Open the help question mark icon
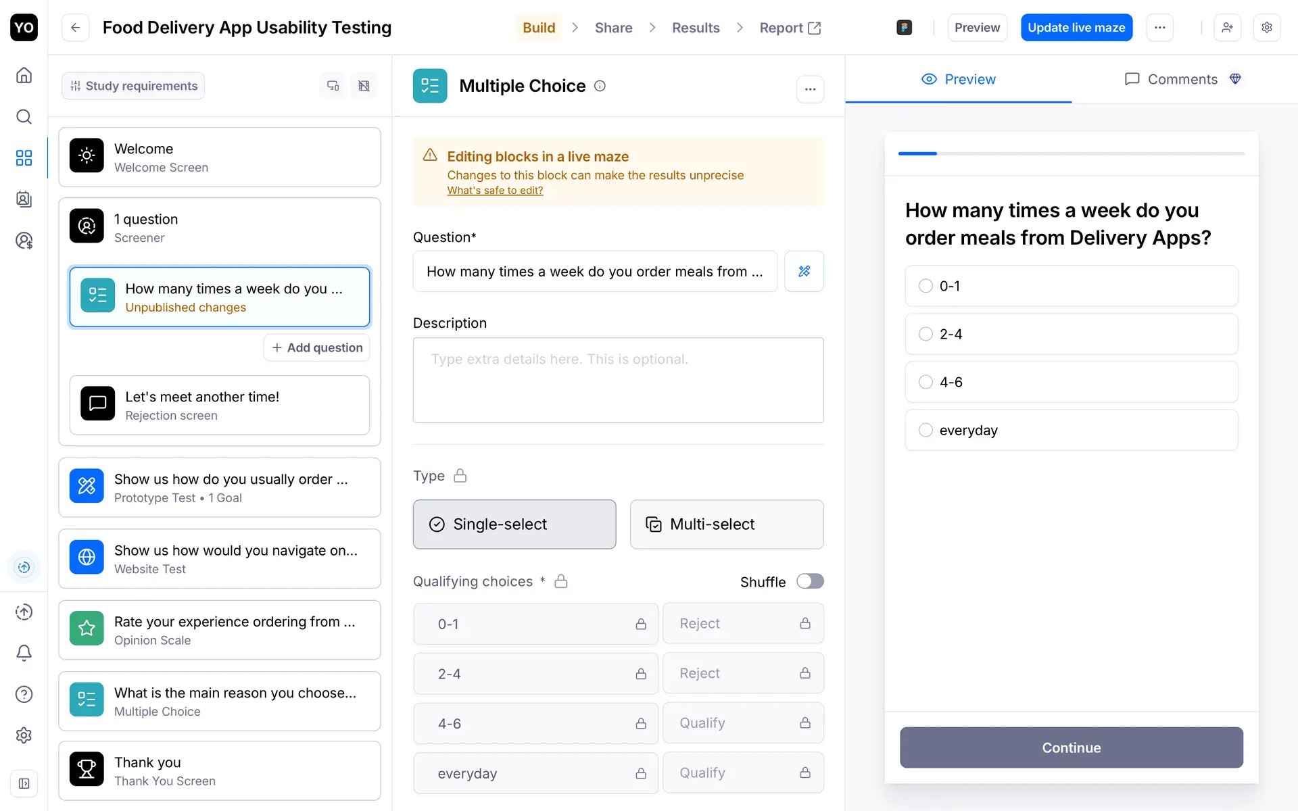This screenshot has width=1298, height=811. [x=24, y=694]
